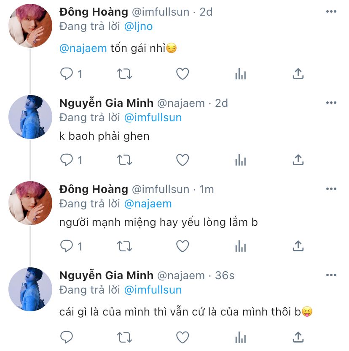
Task: Open more options menu on "k baoh phải ghen" tweet
Action: pos(331,103)
